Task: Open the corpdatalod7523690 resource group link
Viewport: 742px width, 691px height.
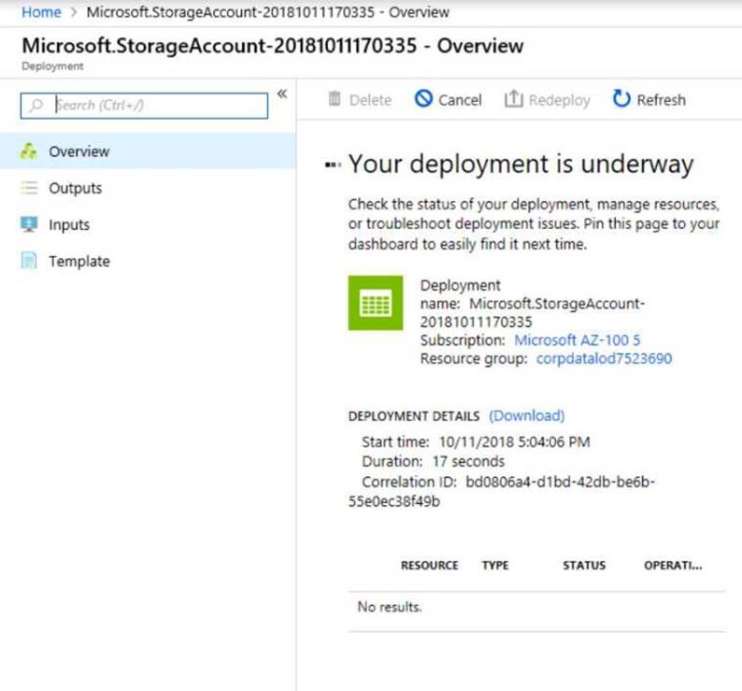Action: click(x=604, y=358)
